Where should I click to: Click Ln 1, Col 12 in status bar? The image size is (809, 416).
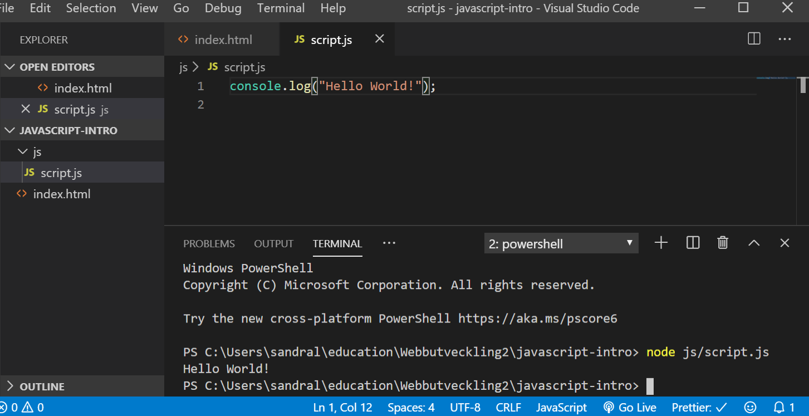342,407
